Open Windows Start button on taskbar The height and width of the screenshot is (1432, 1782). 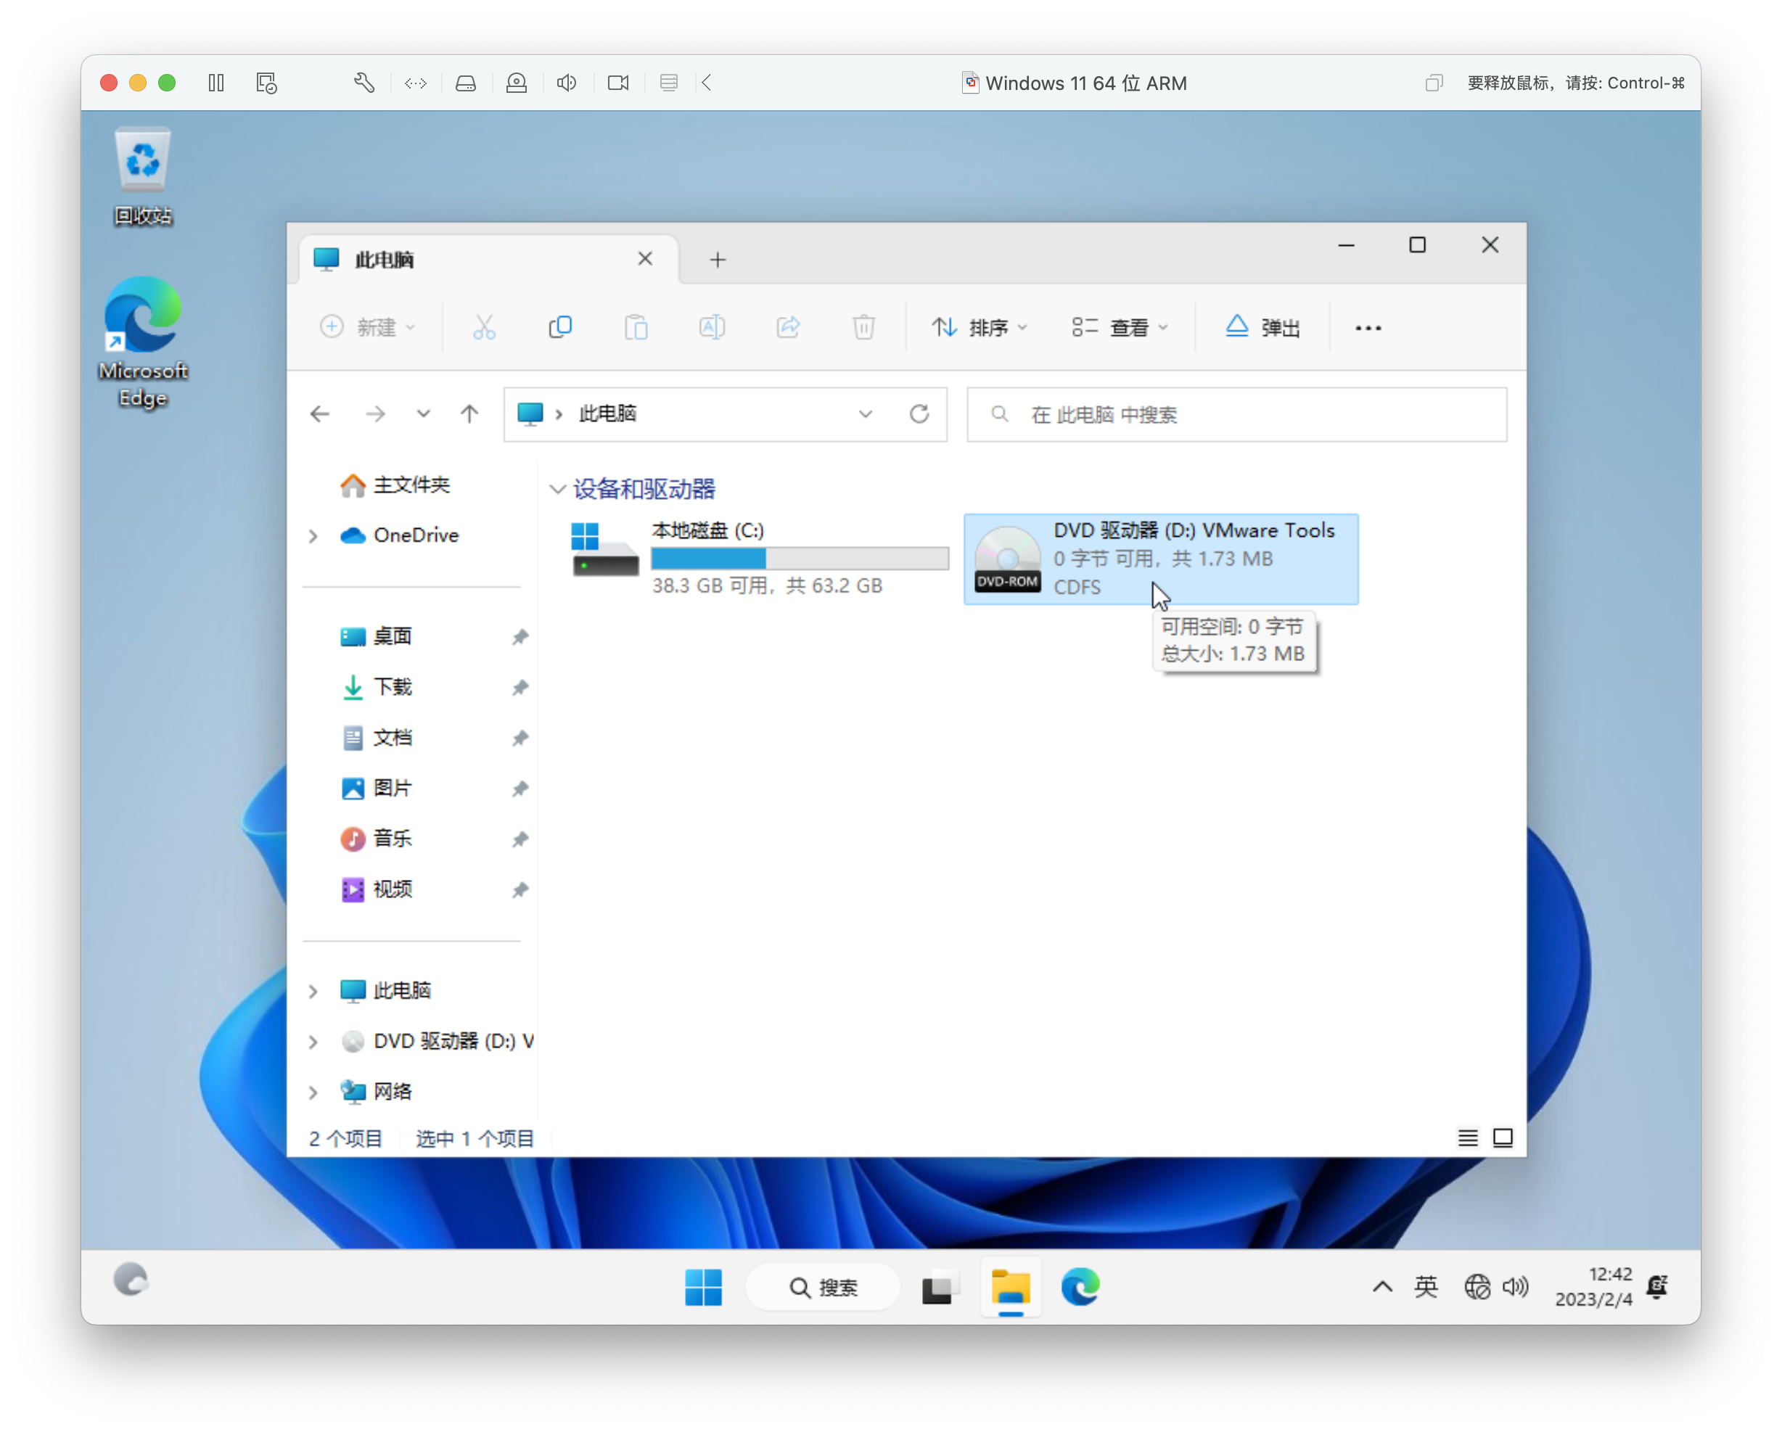click(x=703, y=1287)
